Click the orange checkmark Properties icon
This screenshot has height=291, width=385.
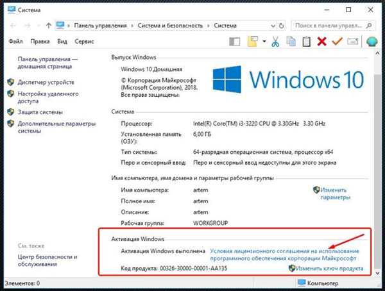[337, 41]
